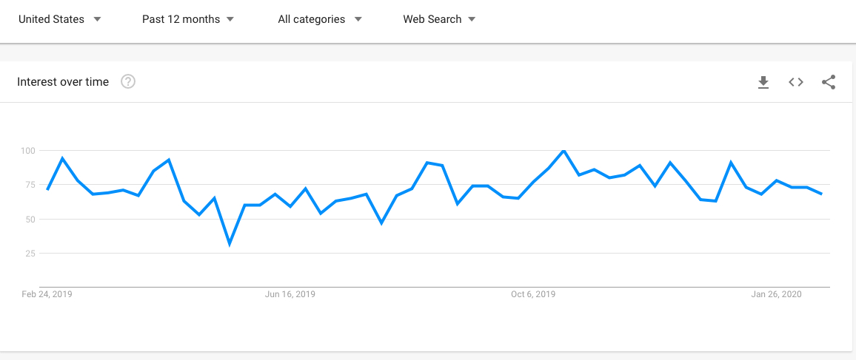Open the All categories dropdown

[320, 19]
